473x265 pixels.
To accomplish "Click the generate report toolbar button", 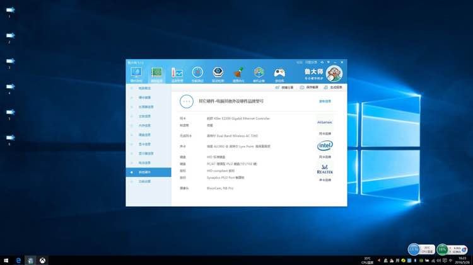I will (x=333, y=87).
